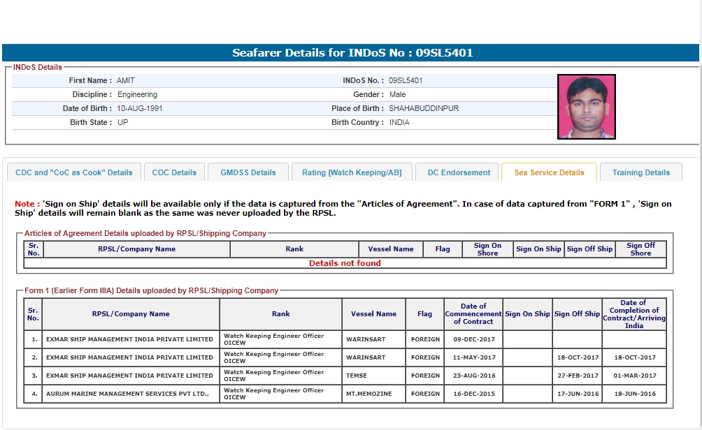Image resolution: width=702 pixels, height=430 pixels.
Task: Click the Vessel Name column header in Form 1 table
Action: tap(373, 314)
